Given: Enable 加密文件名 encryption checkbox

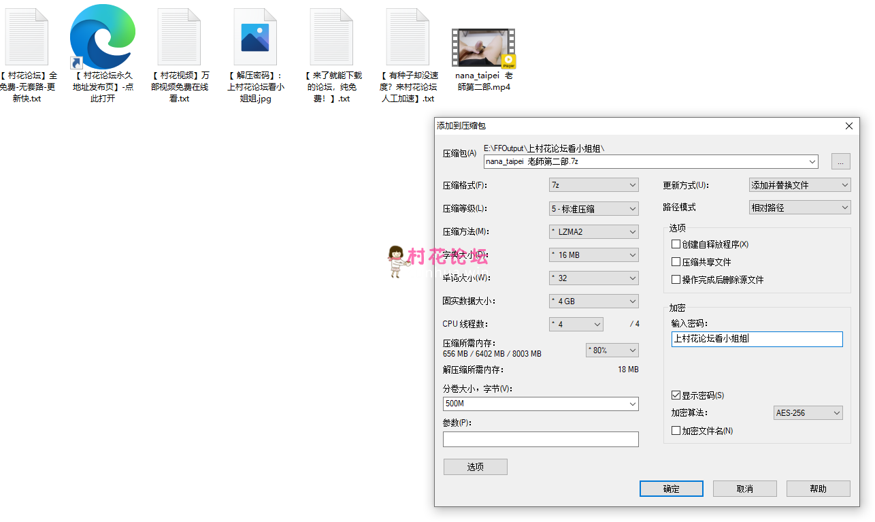Looking at the screenshot, I should coord(676,430).
